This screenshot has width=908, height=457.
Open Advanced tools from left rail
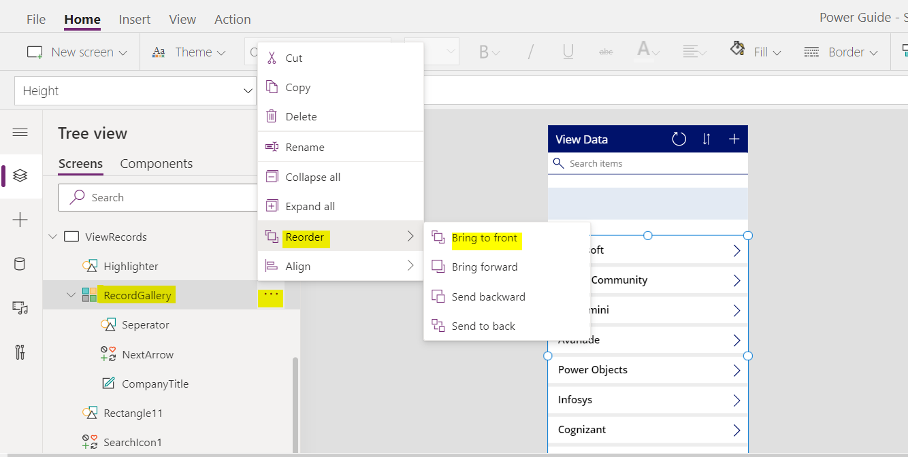[20, 352]
